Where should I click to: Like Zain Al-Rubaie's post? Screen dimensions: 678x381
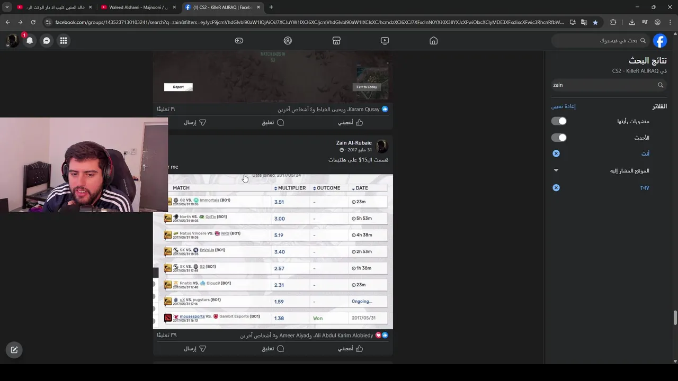pyautogui.click(x=351, y=349)
